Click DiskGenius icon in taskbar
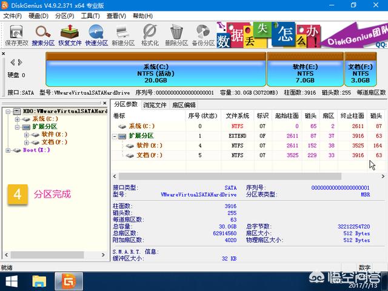The image size is (388, 291). coord(69,281)
